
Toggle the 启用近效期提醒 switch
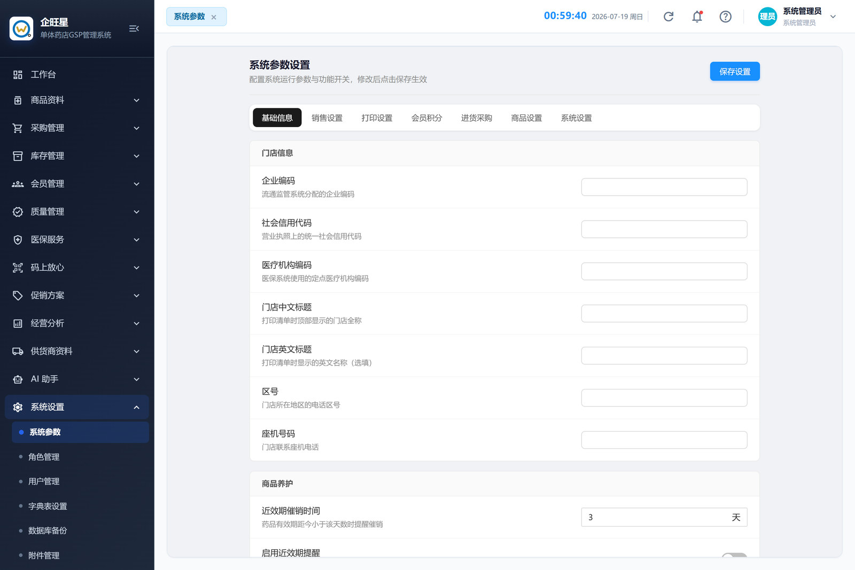(x=734, y=556)
